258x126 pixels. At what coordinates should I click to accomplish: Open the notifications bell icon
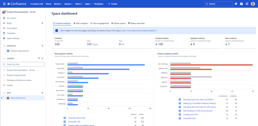coord(236,4)
